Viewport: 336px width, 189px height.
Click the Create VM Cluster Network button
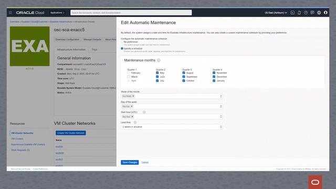pyautogui.click(x=71, y=133)
